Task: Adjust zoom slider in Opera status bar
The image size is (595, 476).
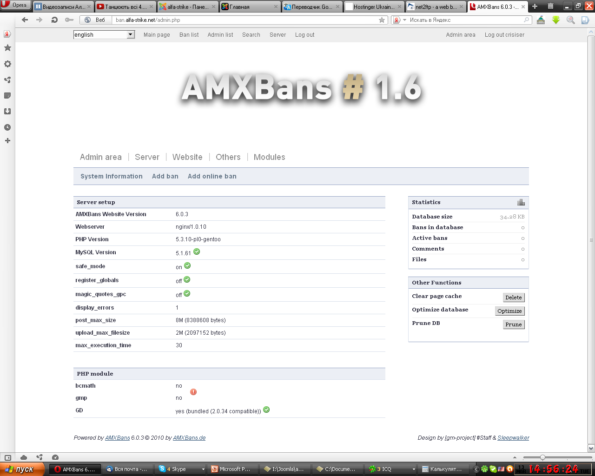Action: (x=542, y=457)
